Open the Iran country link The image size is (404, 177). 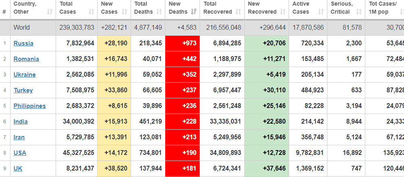pos(19,137)
